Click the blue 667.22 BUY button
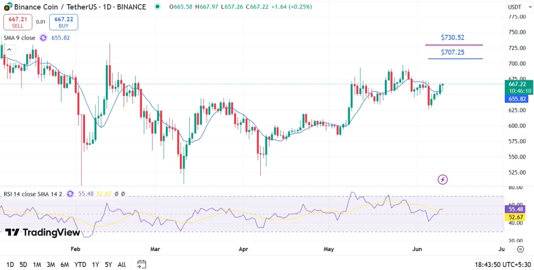The image size is (534, 270). [63, 22]
